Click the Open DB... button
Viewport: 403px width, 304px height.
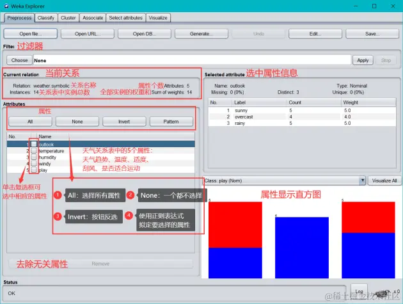point(145,34)
